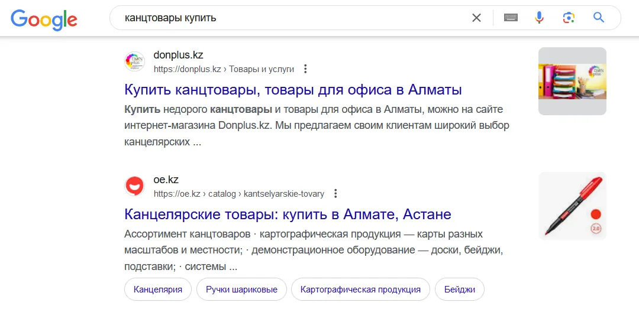Click the oe.kz red favicon
This screenshot has height=309, width=639.
tap(134, 186)
